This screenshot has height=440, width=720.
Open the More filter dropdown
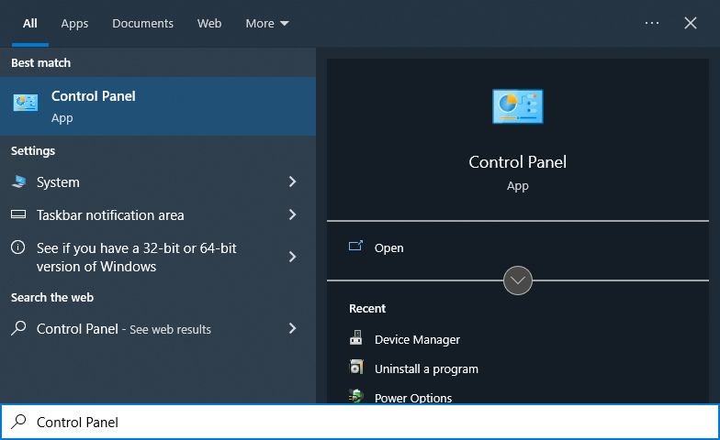pyautogui.click(x=266, y=24)
